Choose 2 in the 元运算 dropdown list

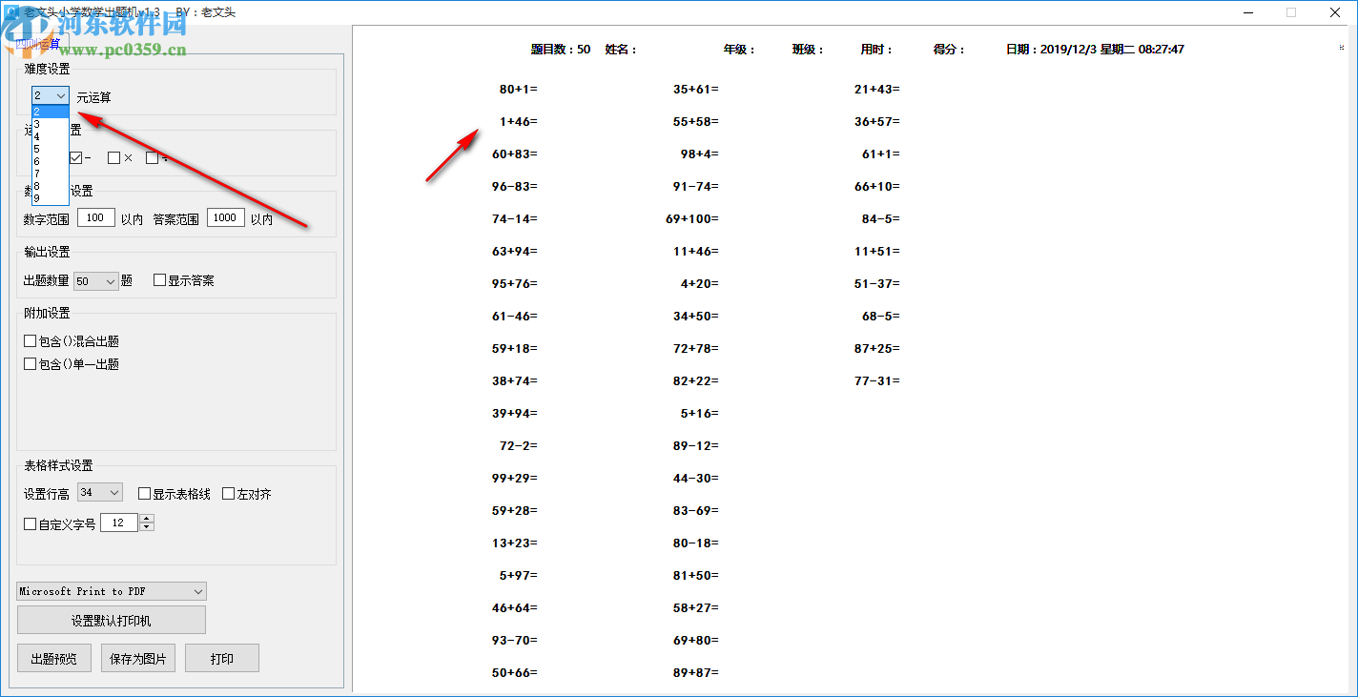(51, 112)
